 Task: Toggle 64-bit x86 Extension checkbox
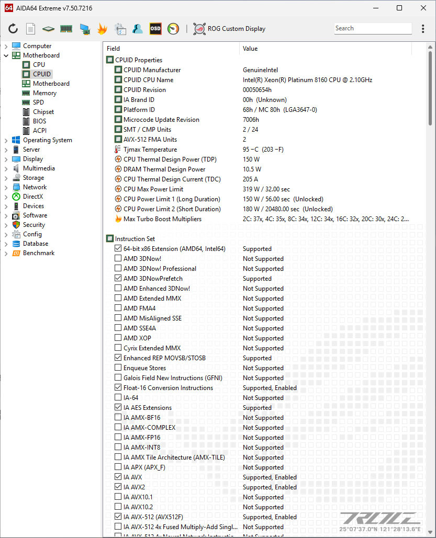(x=118, y=248)
